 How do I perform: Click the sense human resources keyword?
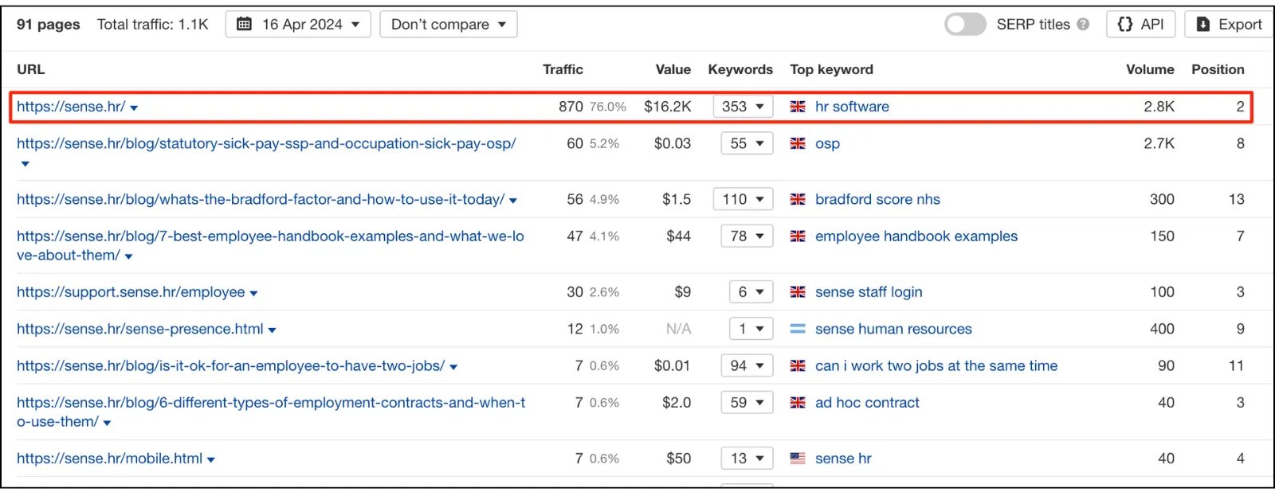click(x=893, y=329)
